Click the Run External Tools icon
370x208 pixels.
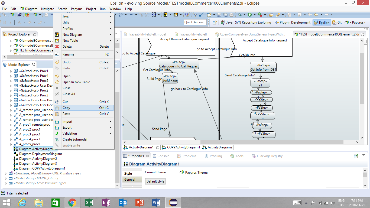pyautogui.click(x=260, y=15)
